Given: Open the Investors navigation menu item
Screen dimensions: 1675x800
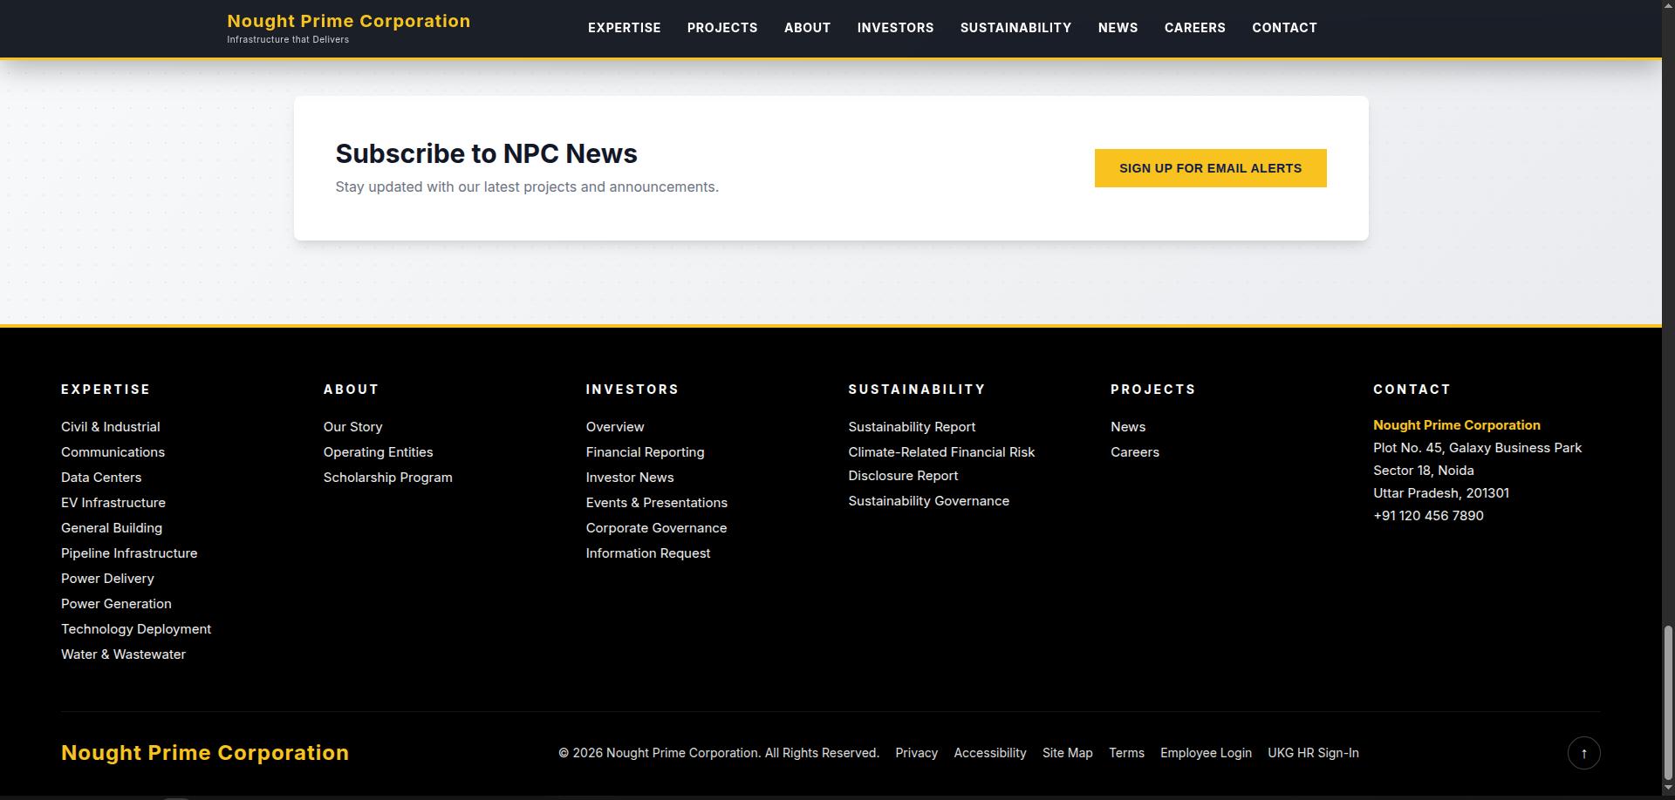Looking at the screenshot, I should [x=895, y=28].
